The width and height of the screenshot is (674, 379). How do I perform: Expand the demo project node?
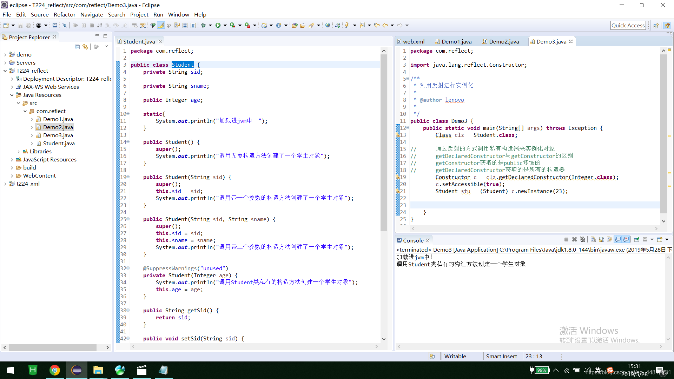(5, 54)
